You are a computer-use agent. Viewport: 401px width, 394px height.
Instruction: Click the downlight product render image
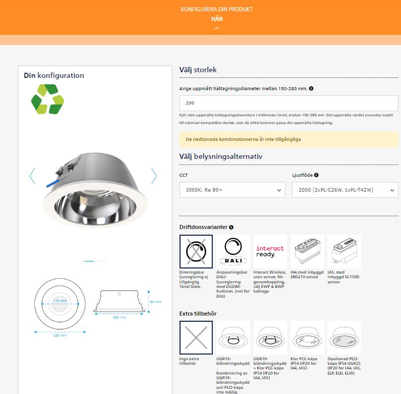(x=95, y=190)
